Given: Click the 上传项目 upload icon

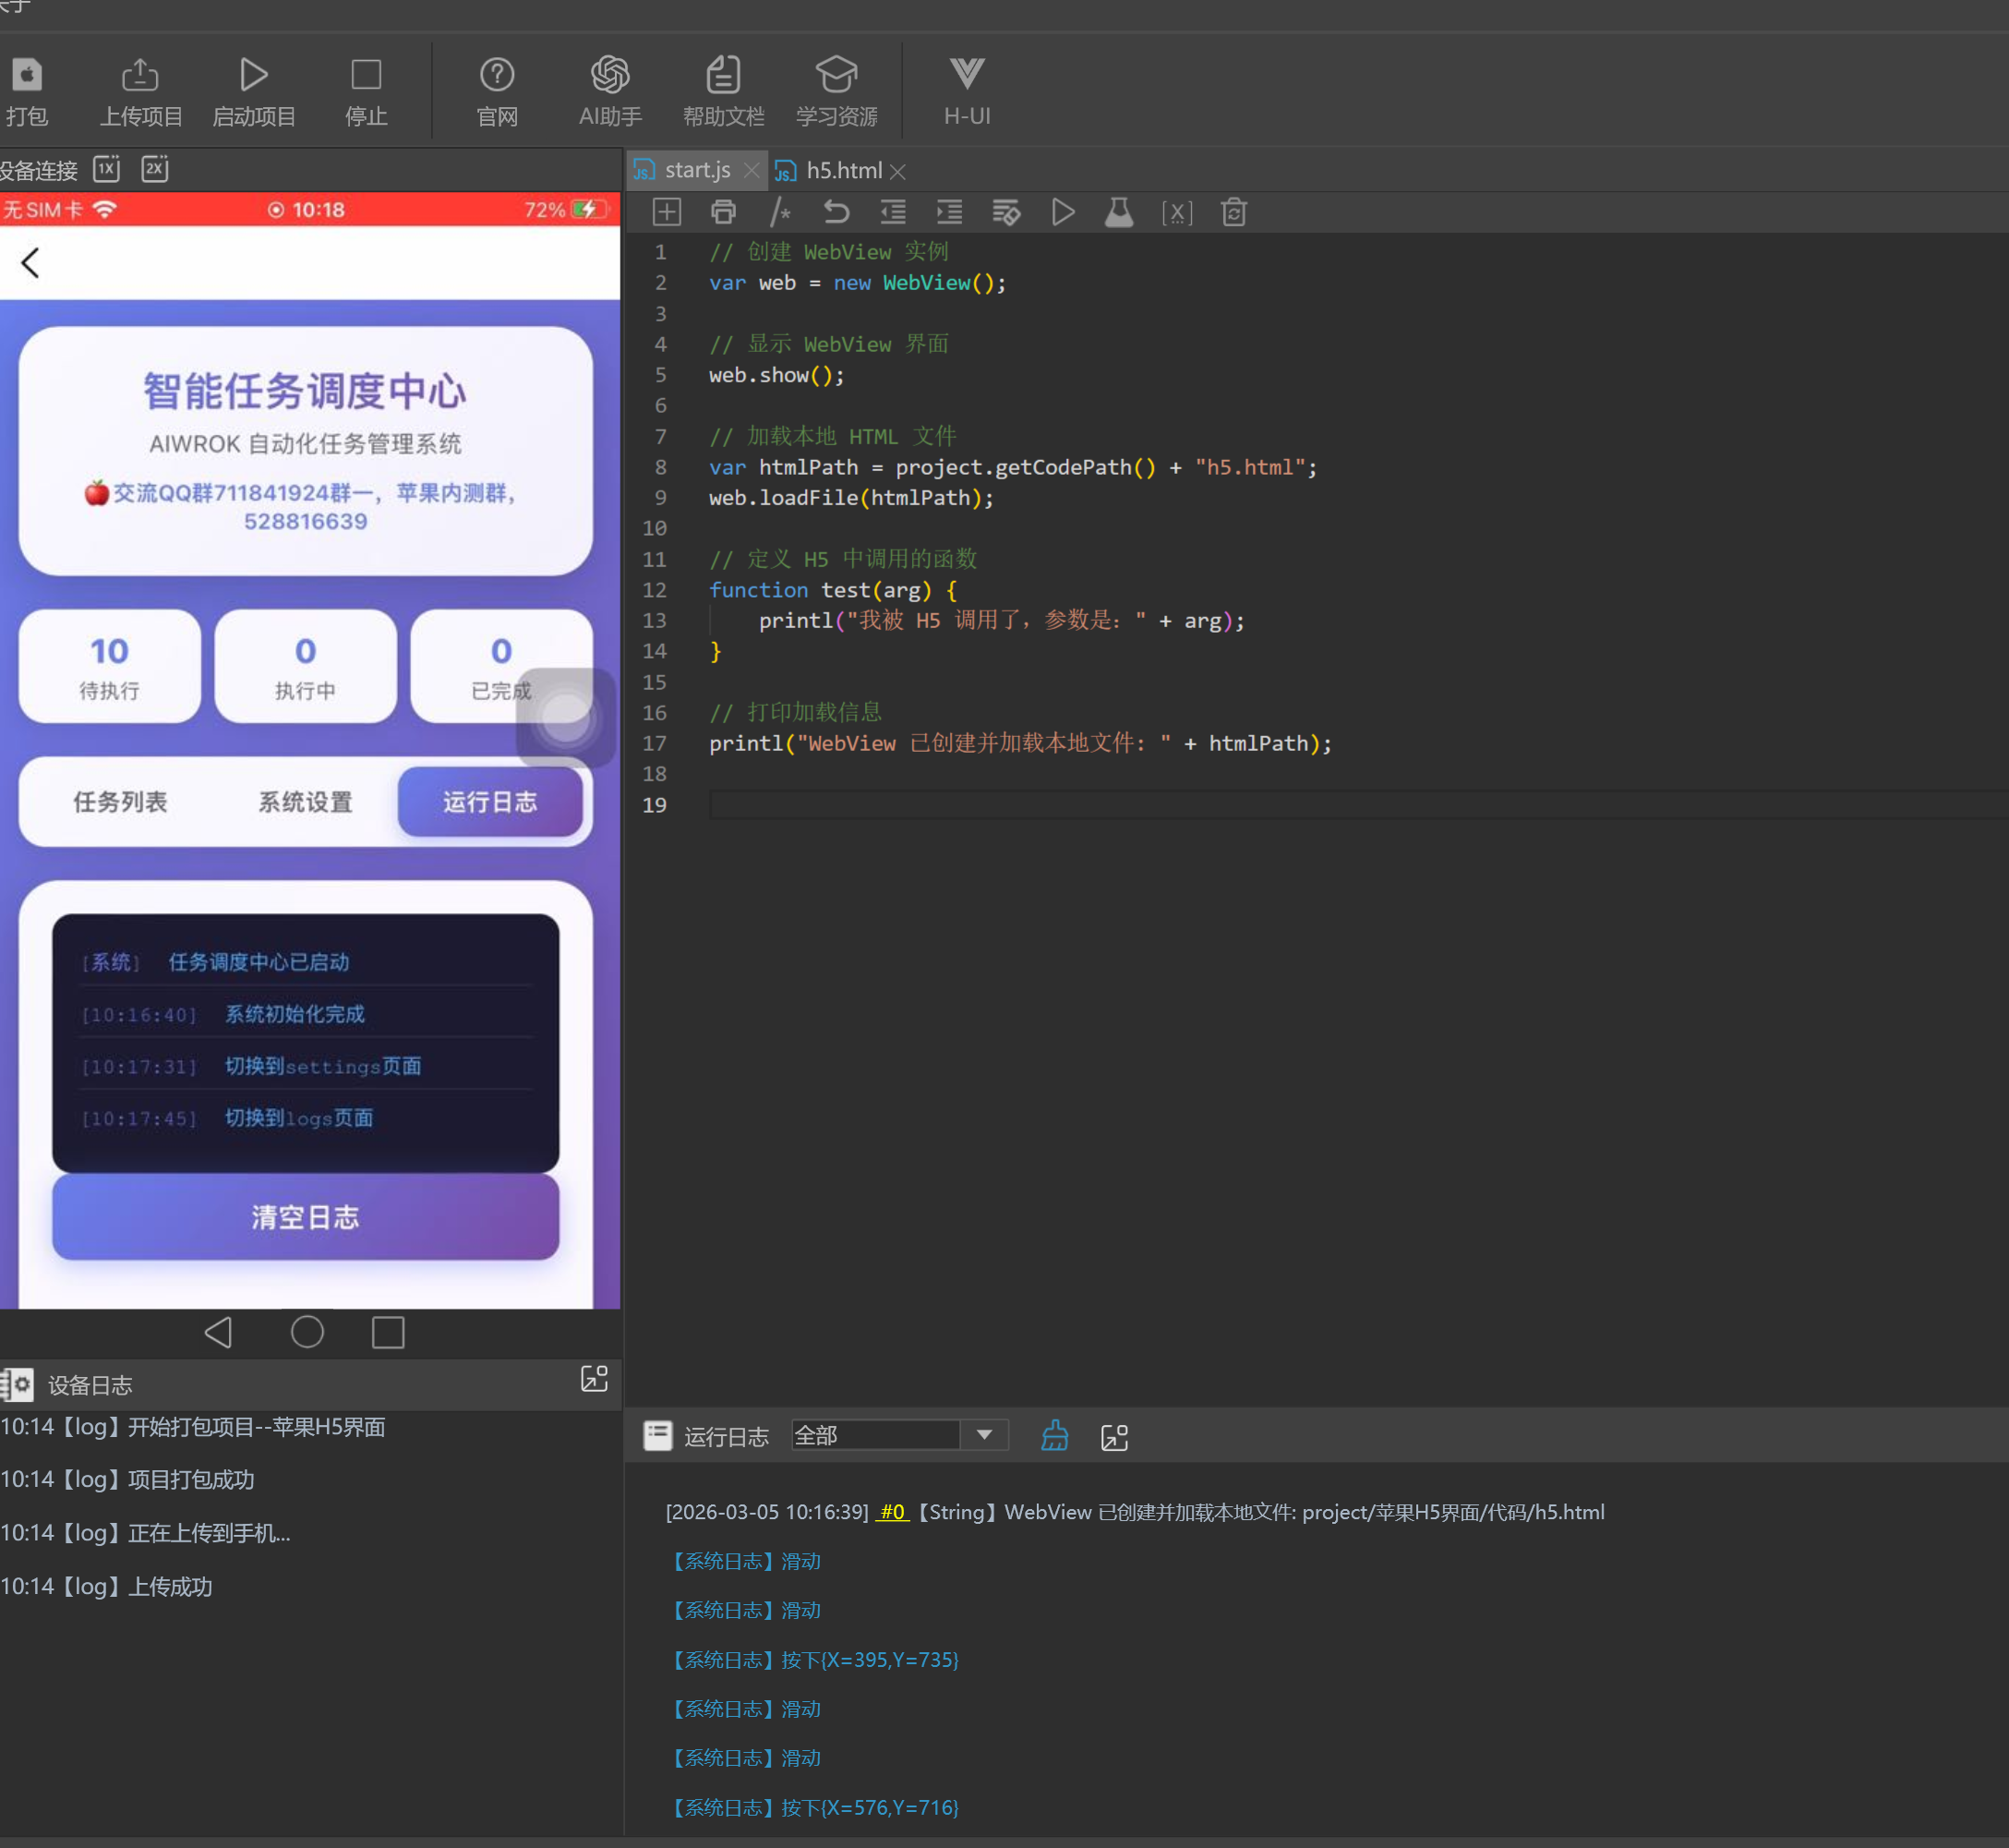Looking at the screenshot, I should pyautogui.click(x=140, y=75).
